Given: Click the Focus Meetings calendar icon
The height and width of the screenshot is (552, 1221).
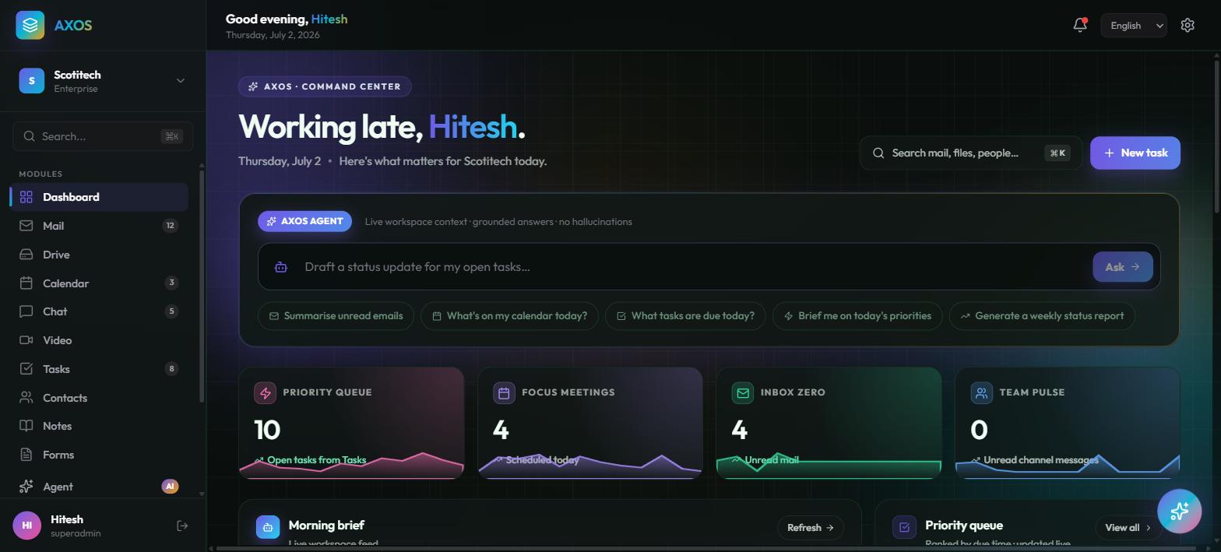Looking at the screenshot, I should 504,392.
